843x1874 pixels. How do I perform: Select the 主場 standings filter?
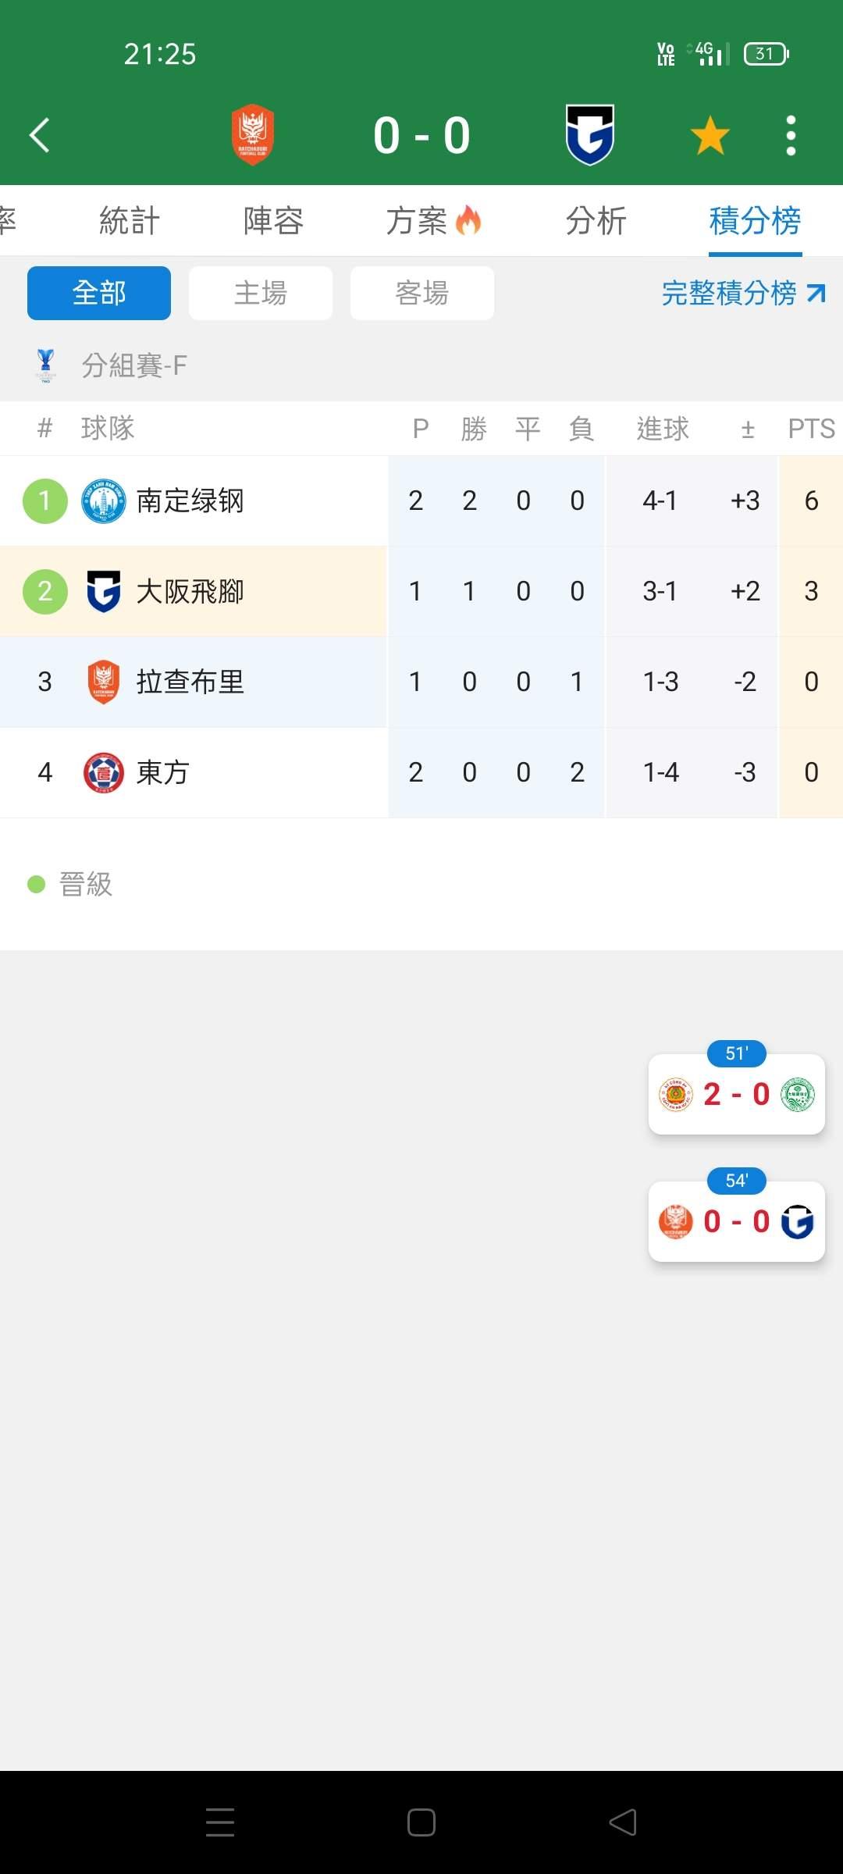coord(261,294)
